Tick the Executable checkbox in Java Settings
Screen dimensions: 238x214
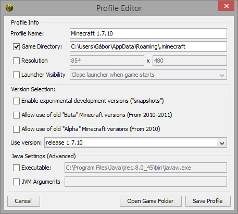click(16, 168)
